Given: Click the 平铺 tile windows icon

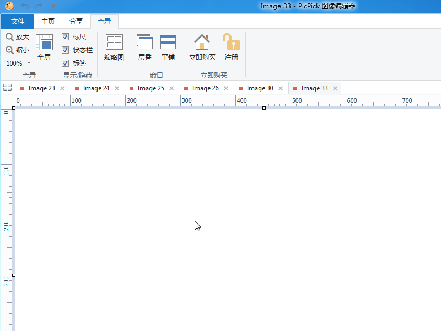Looking at the screenshot, I should (168, 42).
